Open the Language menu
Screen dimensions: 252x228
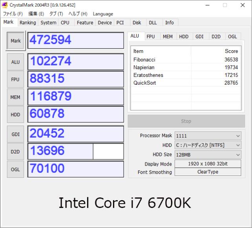click(103, 14)
